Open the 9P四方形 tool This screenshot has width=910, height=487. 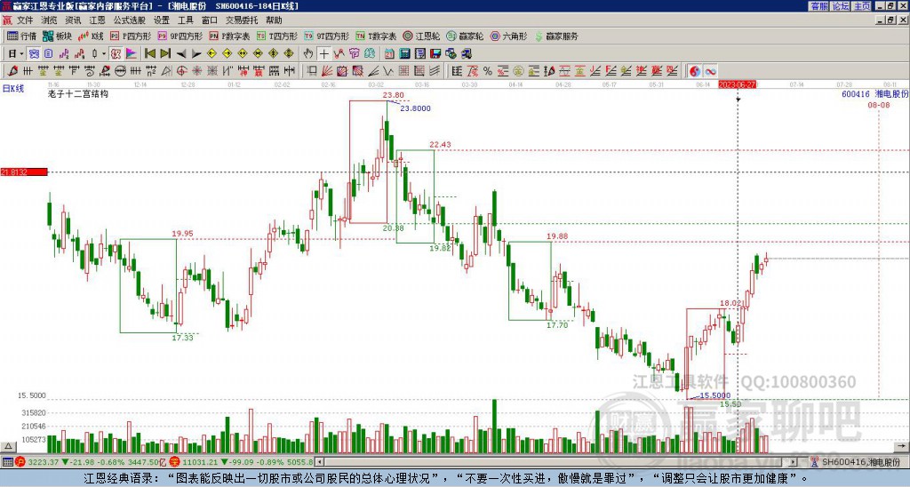180,36
